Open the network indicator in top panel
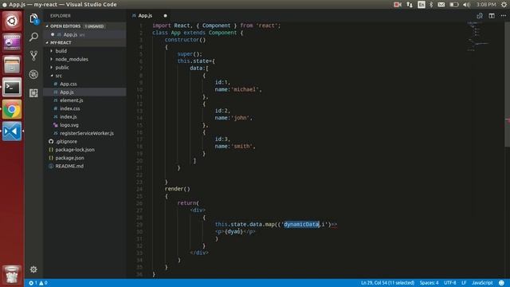 (410, 5)
